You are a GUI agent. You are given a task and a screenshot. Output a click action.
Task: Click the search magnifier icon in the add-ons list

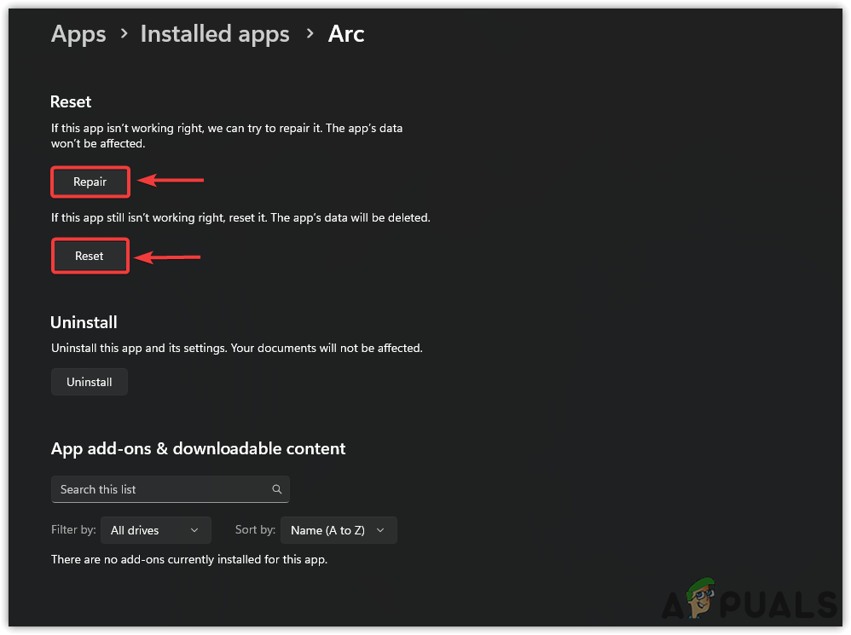click(276, 489)
